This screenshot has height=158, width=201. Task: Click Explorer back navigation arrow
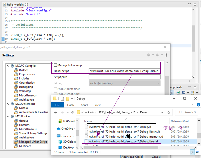(x=55, y=113)
